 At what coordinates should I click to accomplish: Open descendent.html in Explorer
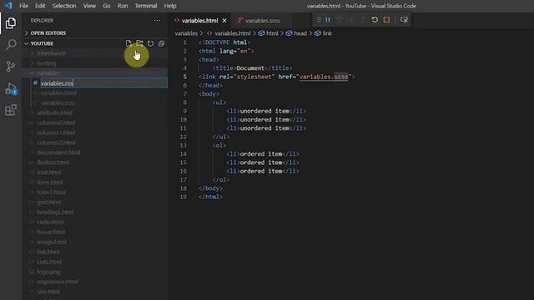click(x=58, y=152)
